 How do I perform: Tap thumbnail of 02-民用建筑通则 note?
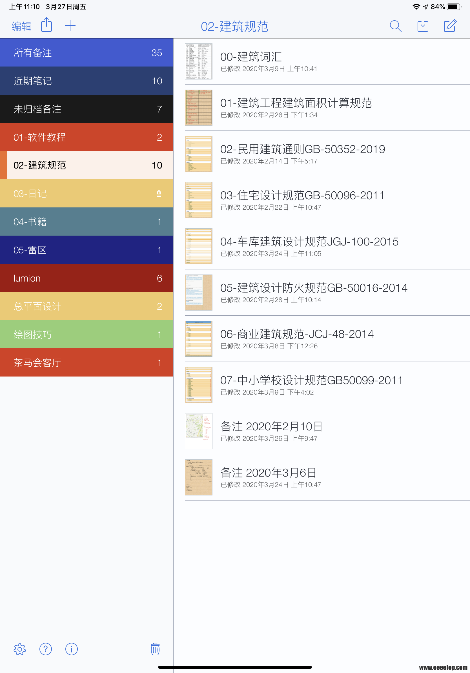click(x=198, y=154)
